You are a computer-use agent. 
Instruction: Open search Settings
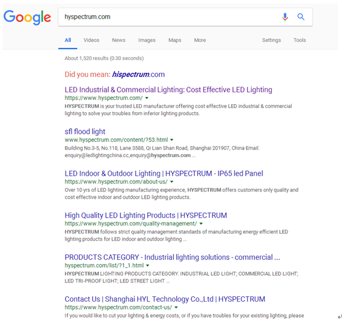tap(271, 40)
